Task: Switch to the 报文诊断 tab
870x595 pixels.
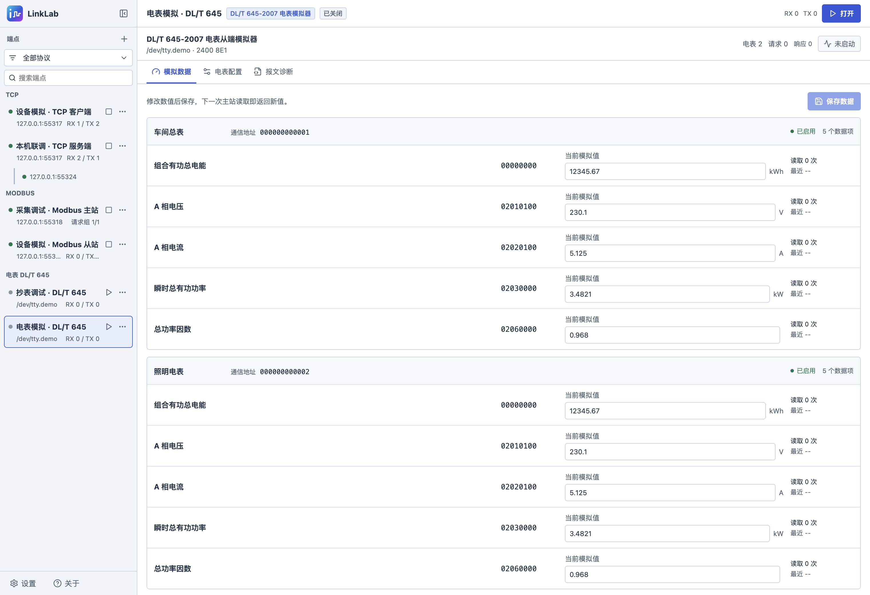Action: click(x=273, y=72)
